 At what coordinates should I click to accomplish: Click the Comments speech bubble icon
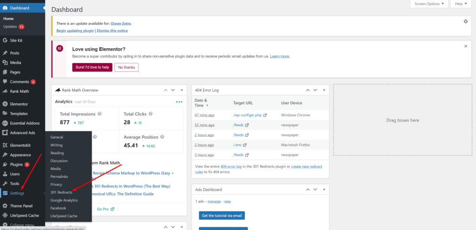click(x=5, y=82)
